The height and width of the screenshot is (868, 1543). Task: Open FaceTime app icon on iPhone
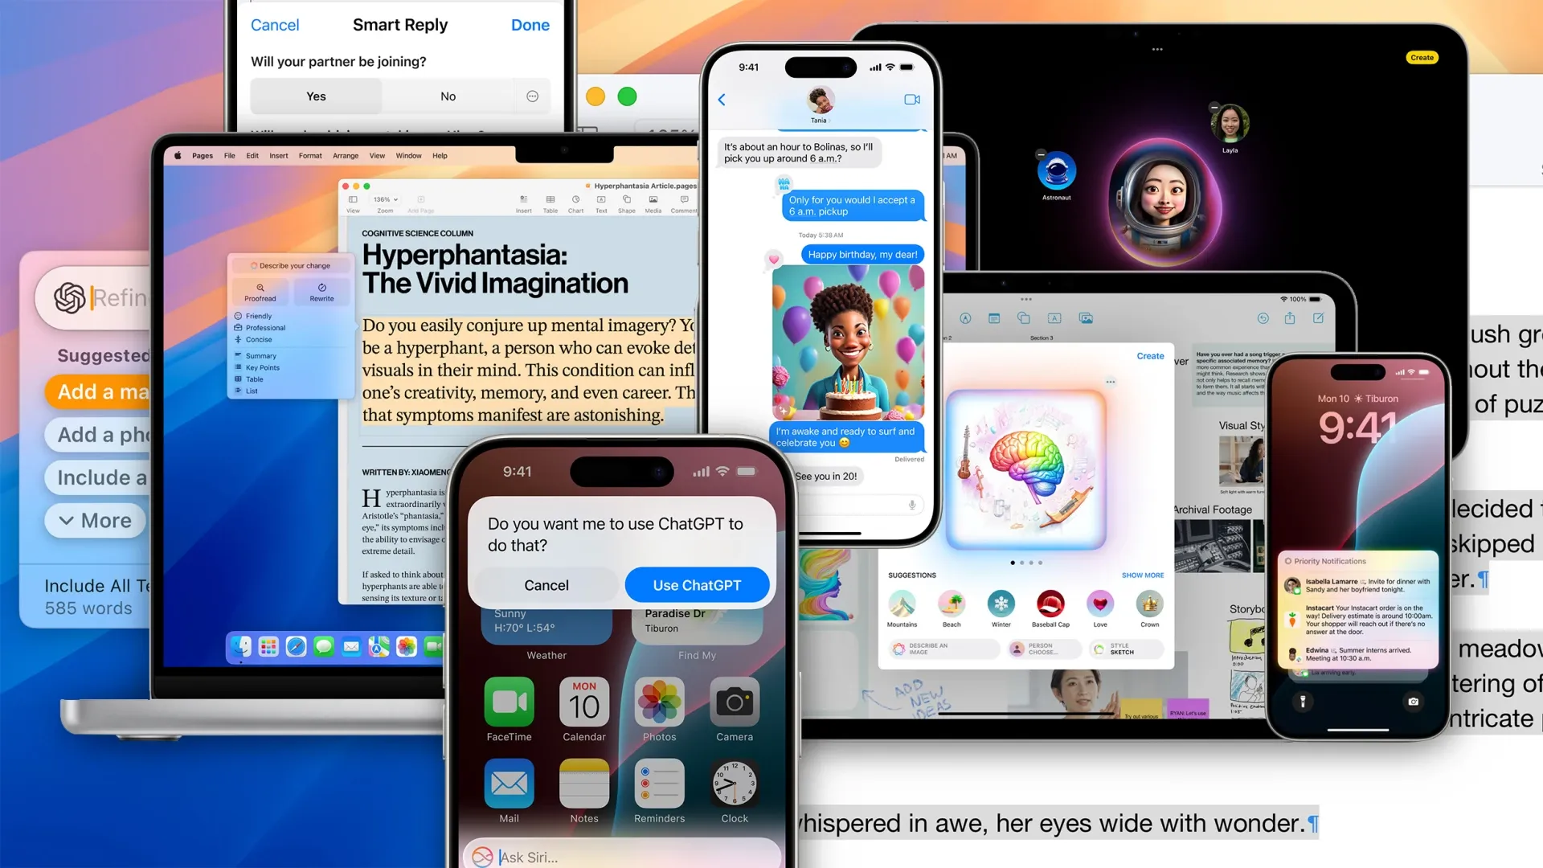coord(509,702)
